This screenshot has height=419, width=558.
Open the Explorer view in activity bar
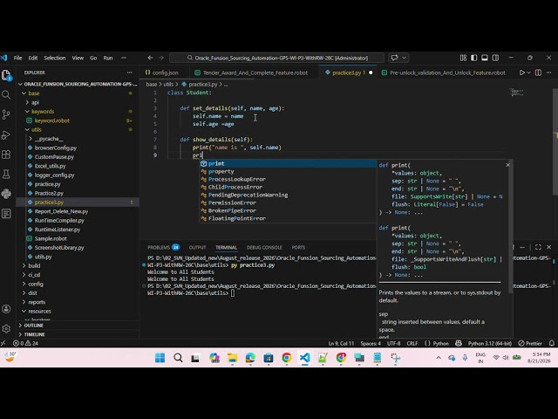(6, 75)
